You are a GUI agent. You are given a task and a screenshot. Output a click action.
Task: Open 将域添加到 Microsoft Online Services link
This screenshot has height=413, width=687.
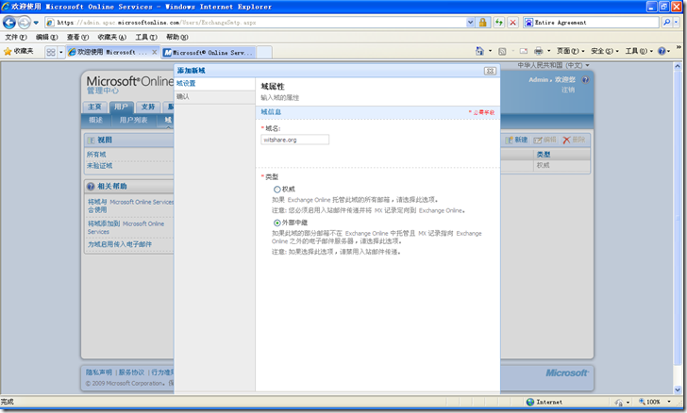(x=126, y=227)
